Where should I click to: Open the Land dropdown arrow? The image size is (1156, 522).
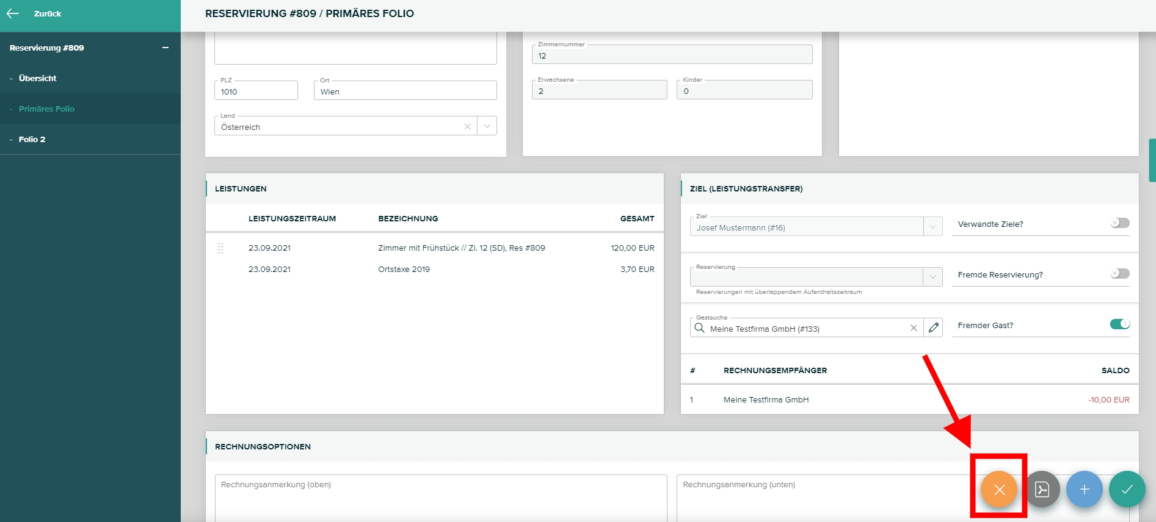tap(487, 126)
